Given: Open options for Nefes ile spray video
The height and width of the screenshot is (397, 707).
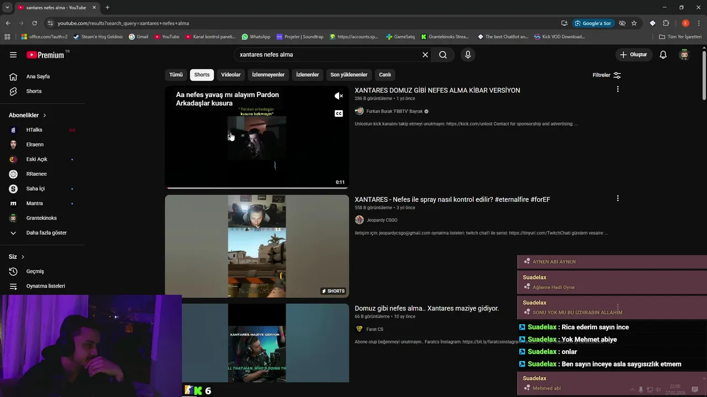Looking at the screenshot, I should coord(618,198).
